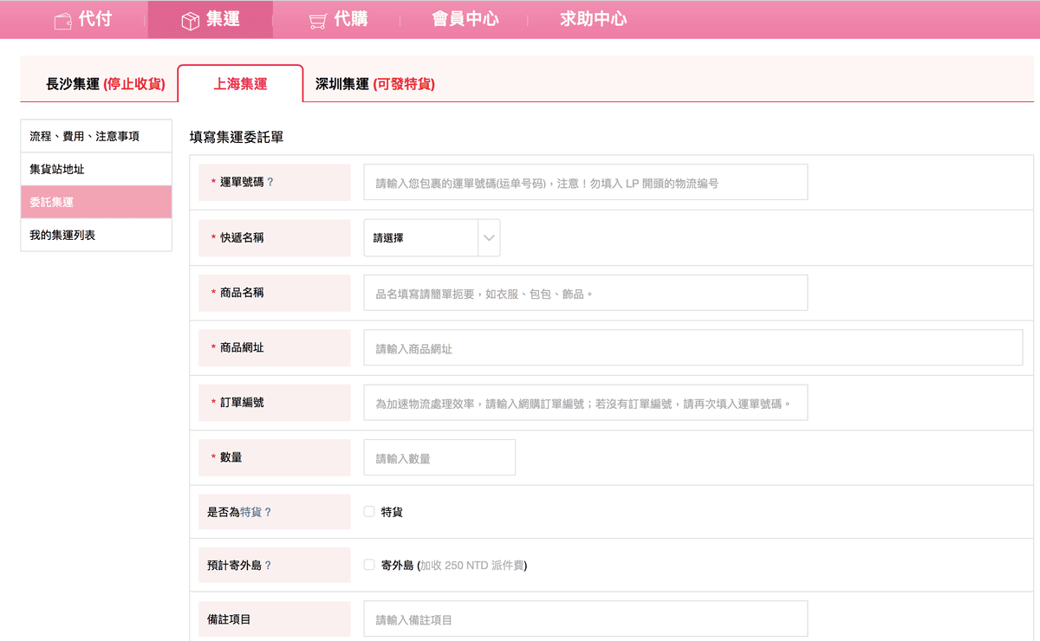Click the chevron arrow of the courier dropdown

(x=489, y=238)
